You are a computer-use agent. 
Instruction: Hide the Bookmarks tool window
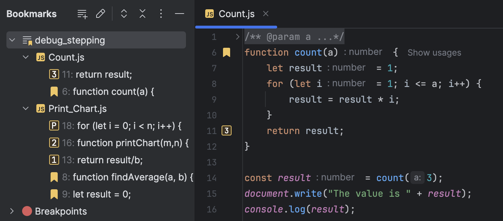(180, 14)
